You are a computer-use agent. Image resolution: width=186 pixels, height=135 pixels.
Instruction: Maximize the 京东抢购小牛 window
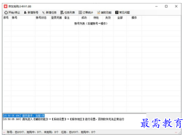click(x=166, y=6)
